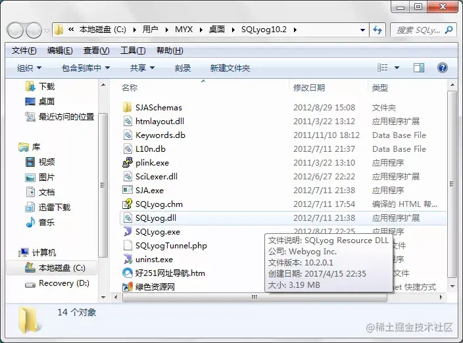Click the 刻录 toolbar button
The height and width of the screenshot is (343, 463).
pos(182,68)
